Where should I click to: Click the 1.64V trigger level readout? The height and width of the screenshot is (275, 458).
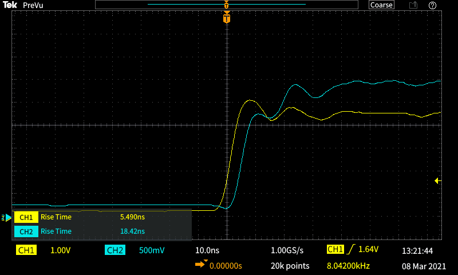click(368, 250)
